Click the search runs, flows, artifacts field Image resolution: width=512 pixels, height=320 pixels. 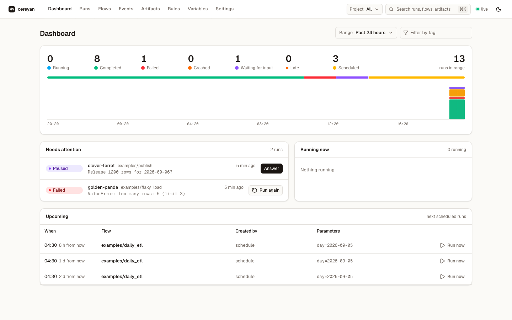(428, 9)
